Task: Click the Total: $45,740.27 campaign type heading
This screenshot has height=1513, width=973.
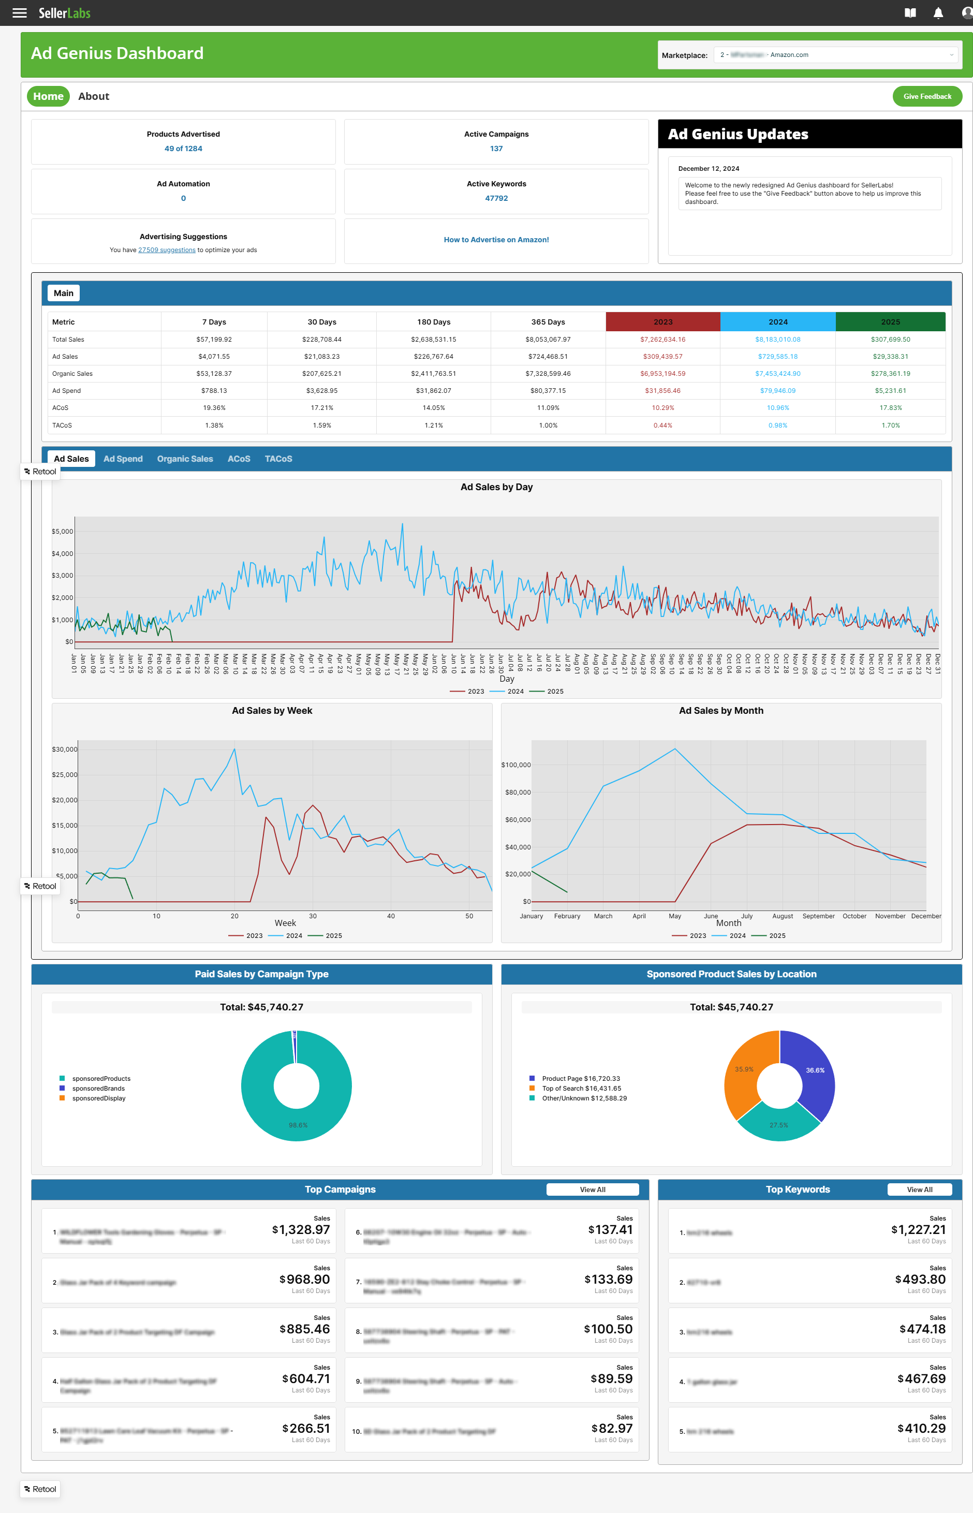Action: click(x=261, y=1007)
